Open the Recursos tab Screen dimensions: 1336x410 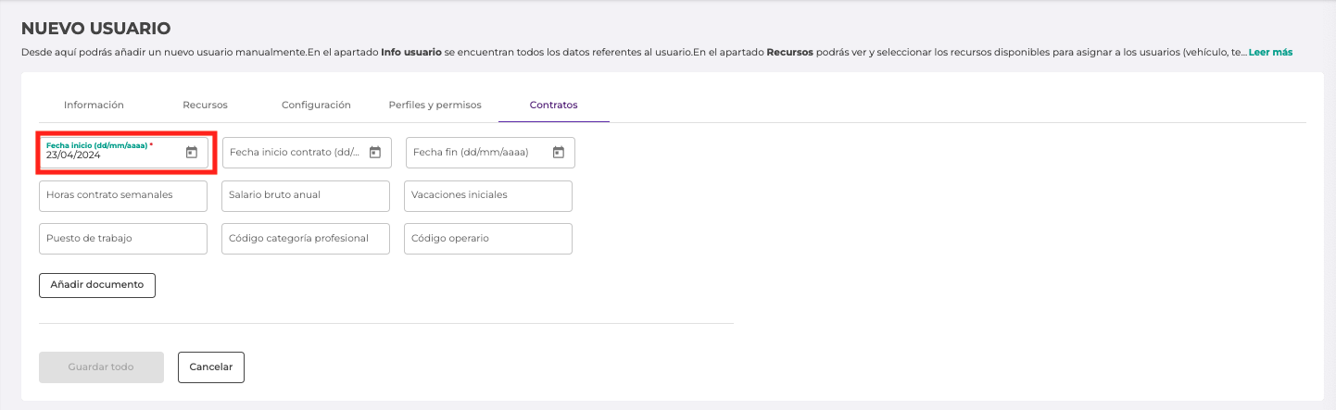click(205, 106)
